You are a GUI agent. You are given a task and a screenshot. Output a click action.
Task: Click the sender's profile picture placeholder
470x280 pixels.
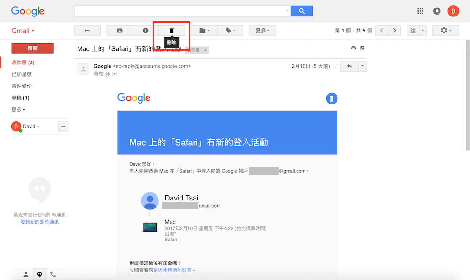83,69
